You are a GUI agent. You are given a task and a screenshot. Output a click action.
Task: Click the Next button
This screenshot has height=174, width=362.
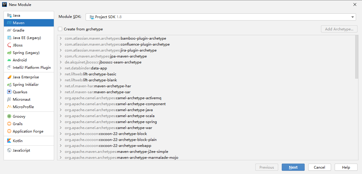(293, 167)
